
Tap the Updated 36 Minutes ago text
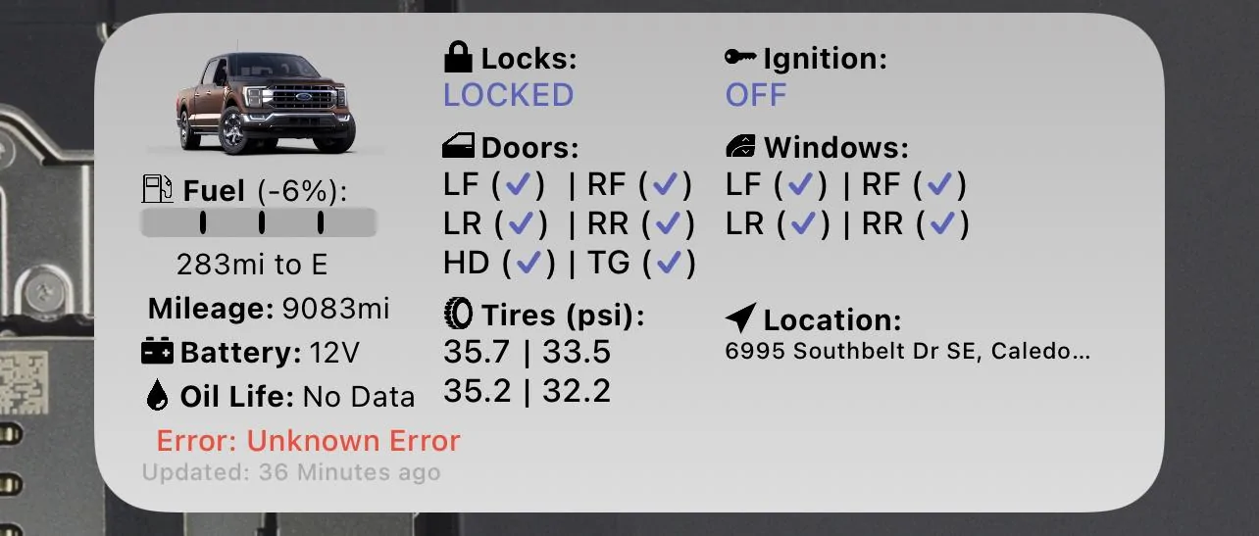coord(290,472)
